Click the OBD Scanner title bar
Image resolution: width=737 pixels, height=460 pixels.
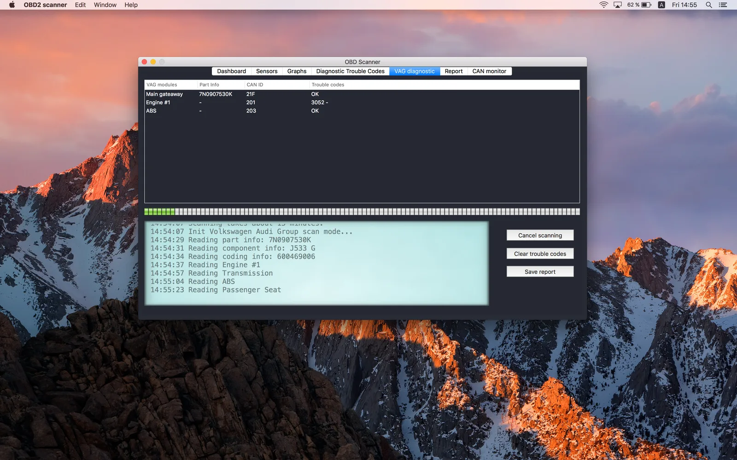pos(363,62)
